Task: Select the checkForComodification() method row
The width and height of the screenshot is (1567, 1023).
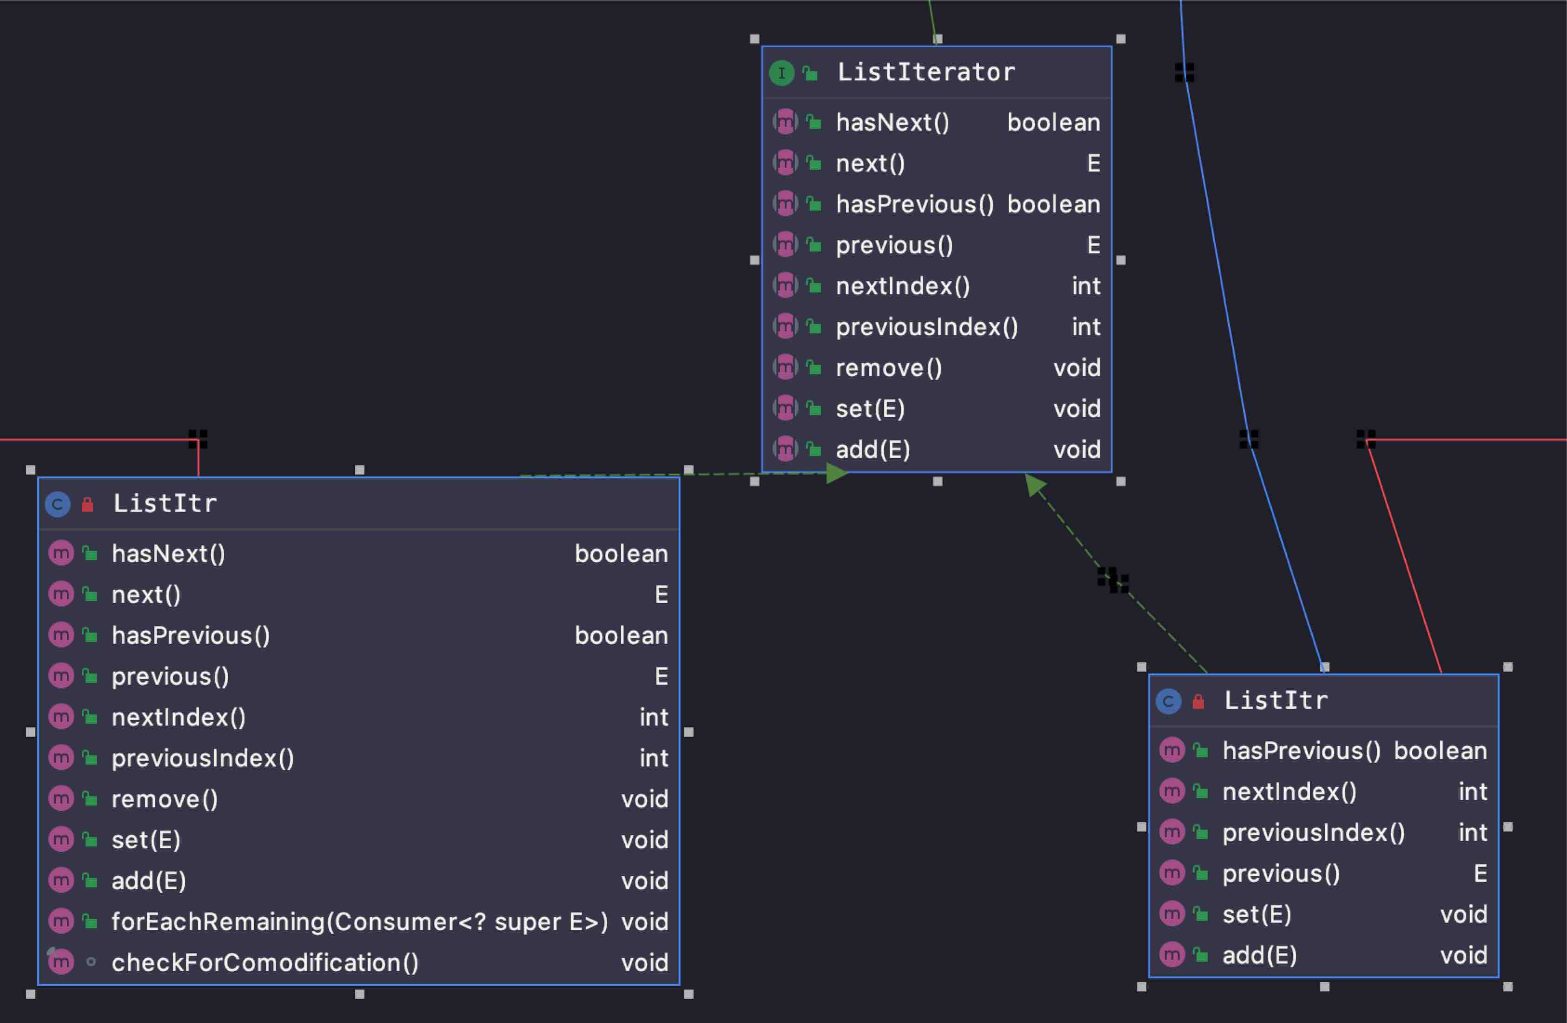Action: pyautogui.click(x=264, y=963)
